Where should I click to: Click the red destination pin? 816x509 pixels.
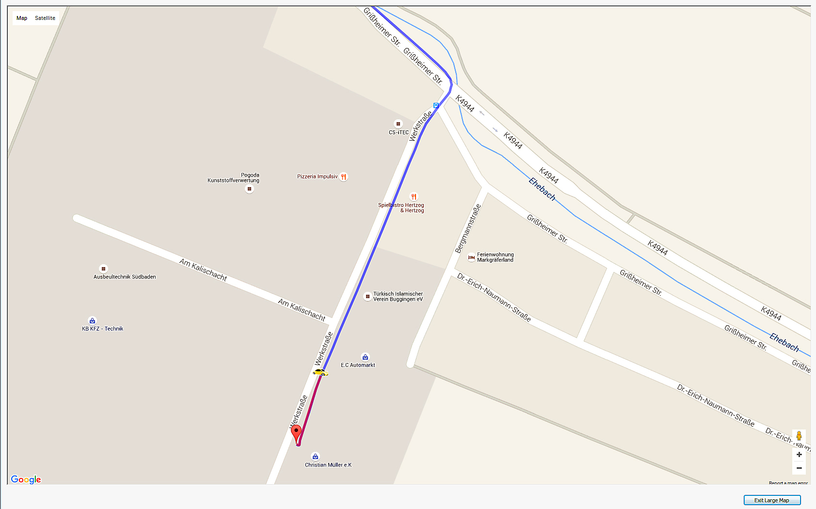tap(296, 433)
